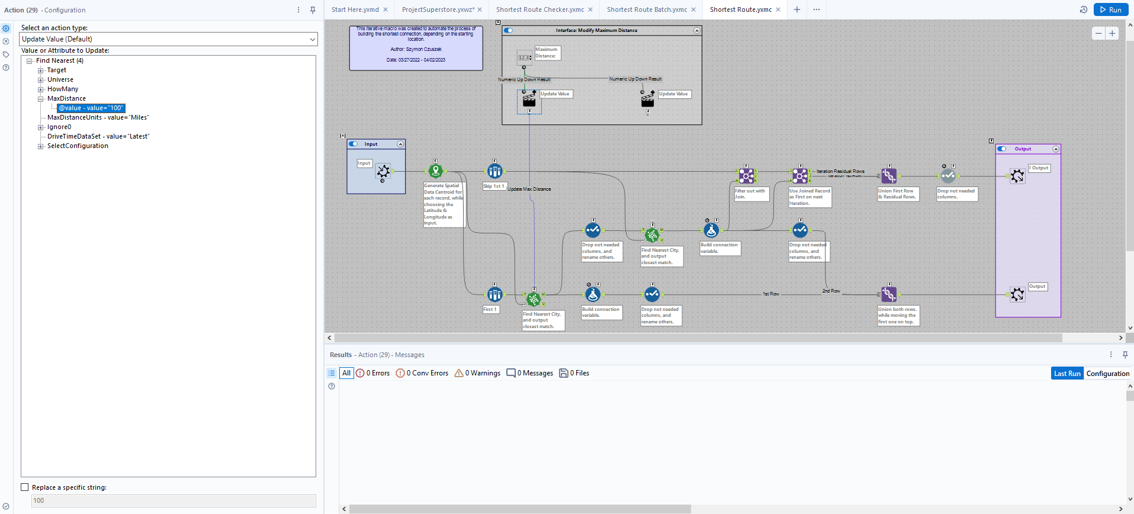Close the 'Shortest Route.yxmc' tab
Screen dimensions: 1134x514
click(x=778, y=9)
